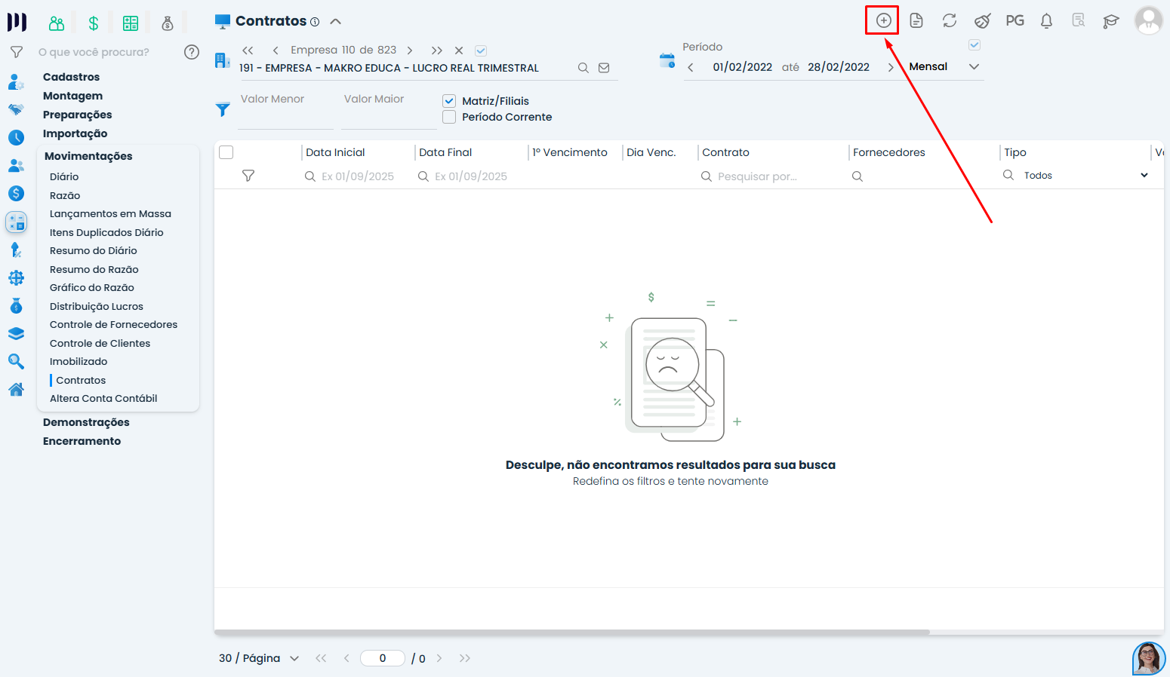
Task: Open the user profile avatar
Action: coord(1148,20)
